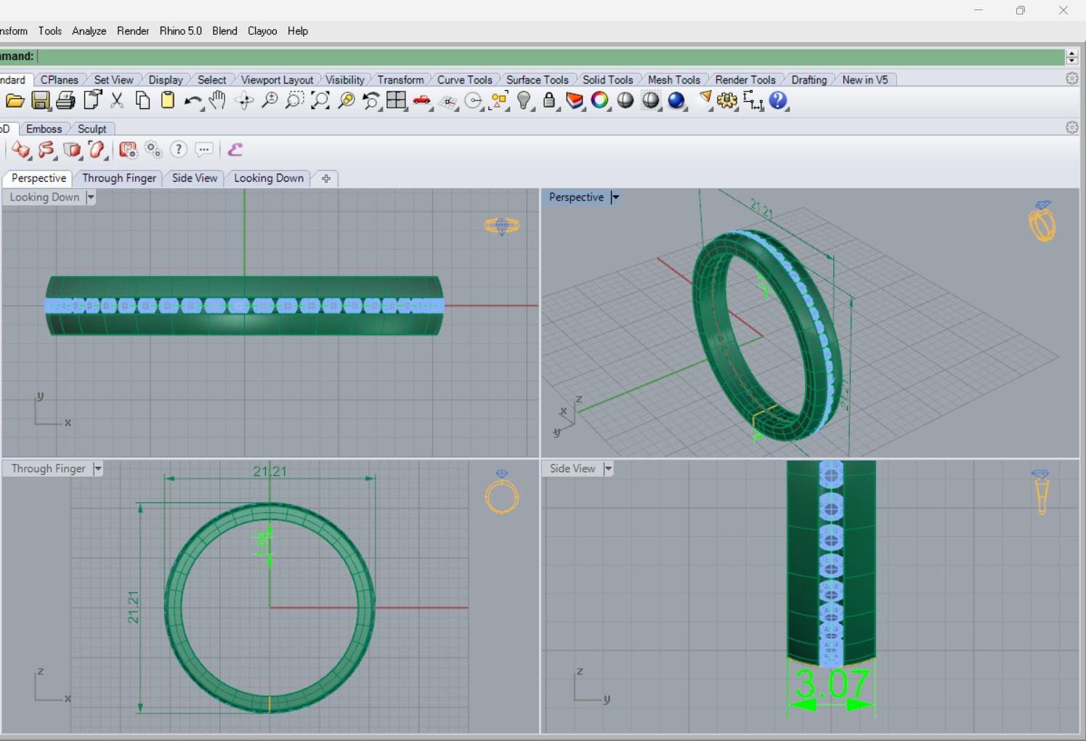The image size is (1086, 741).
Task: Click the Save file icon
Action: tap(41, 101)
